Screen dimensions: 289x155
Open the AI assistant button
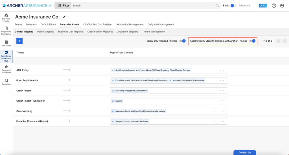[x=263, y=6]
